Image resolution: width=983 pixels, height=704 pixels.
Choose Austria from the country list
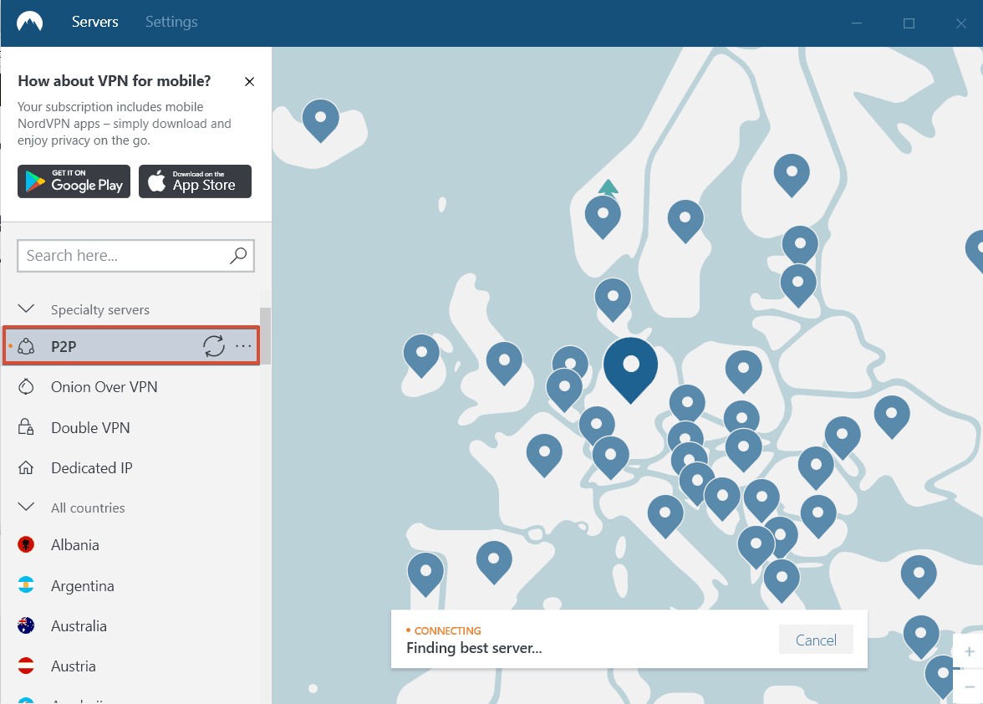[74, 666]
